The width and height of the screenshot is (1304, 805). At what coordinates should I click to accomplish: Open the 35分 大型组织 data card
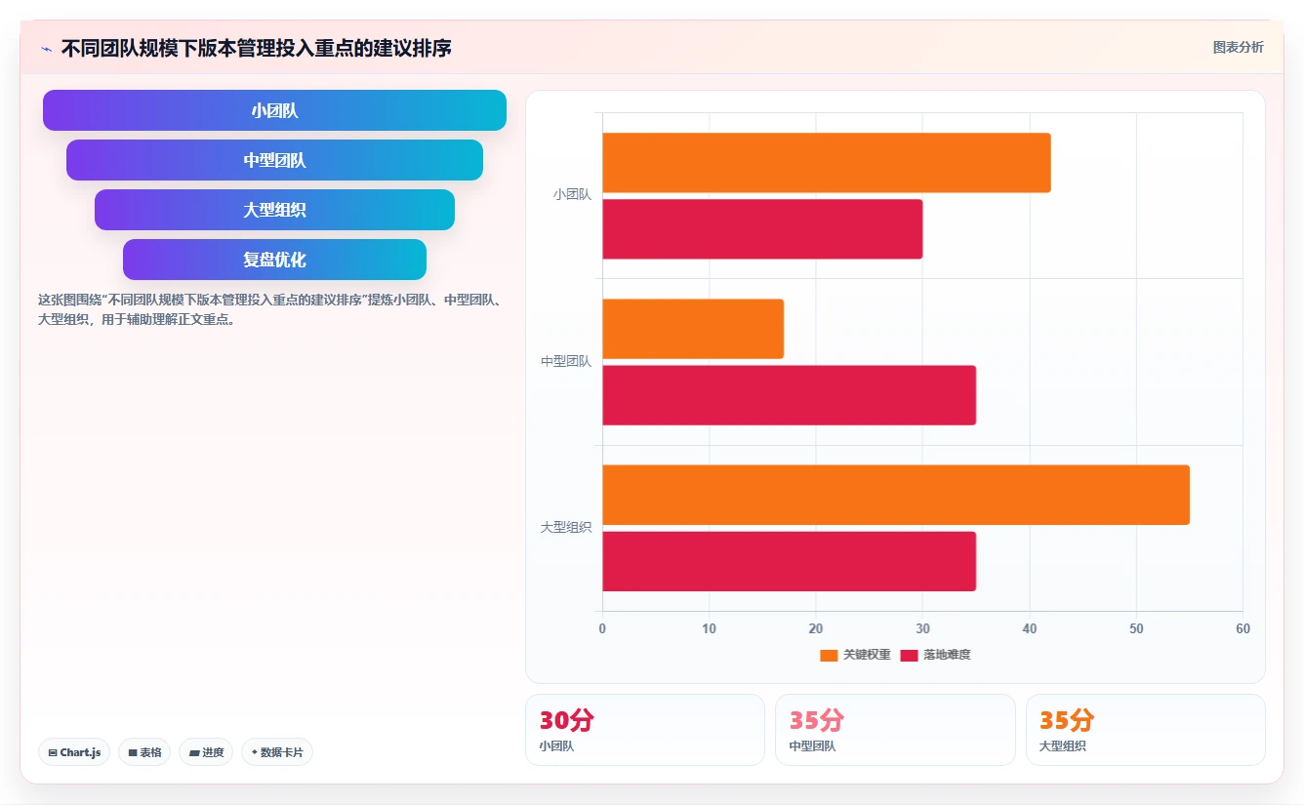tap(1146, 730)
